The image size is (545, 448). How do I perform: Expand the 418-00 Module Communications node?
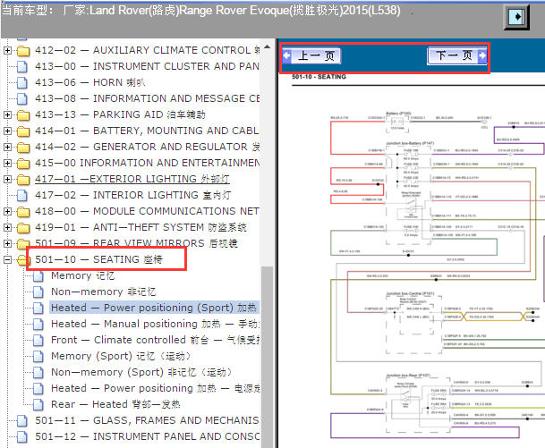(x=7, y=211)
